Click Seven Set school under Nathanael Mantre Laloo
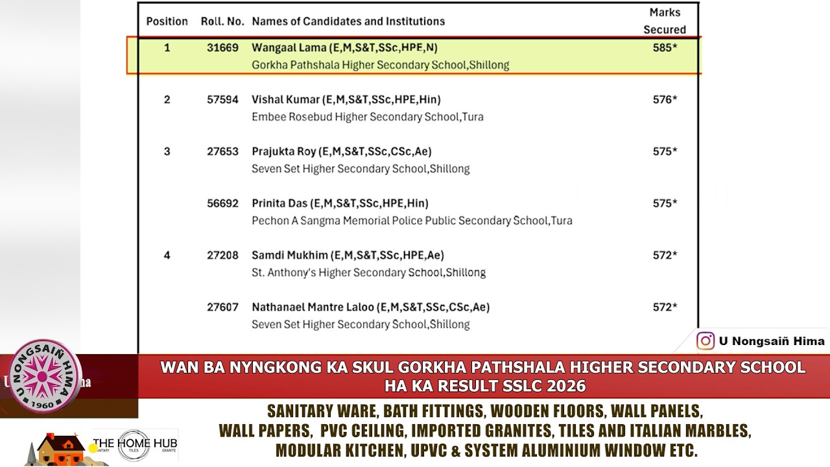 coord(361,324)
